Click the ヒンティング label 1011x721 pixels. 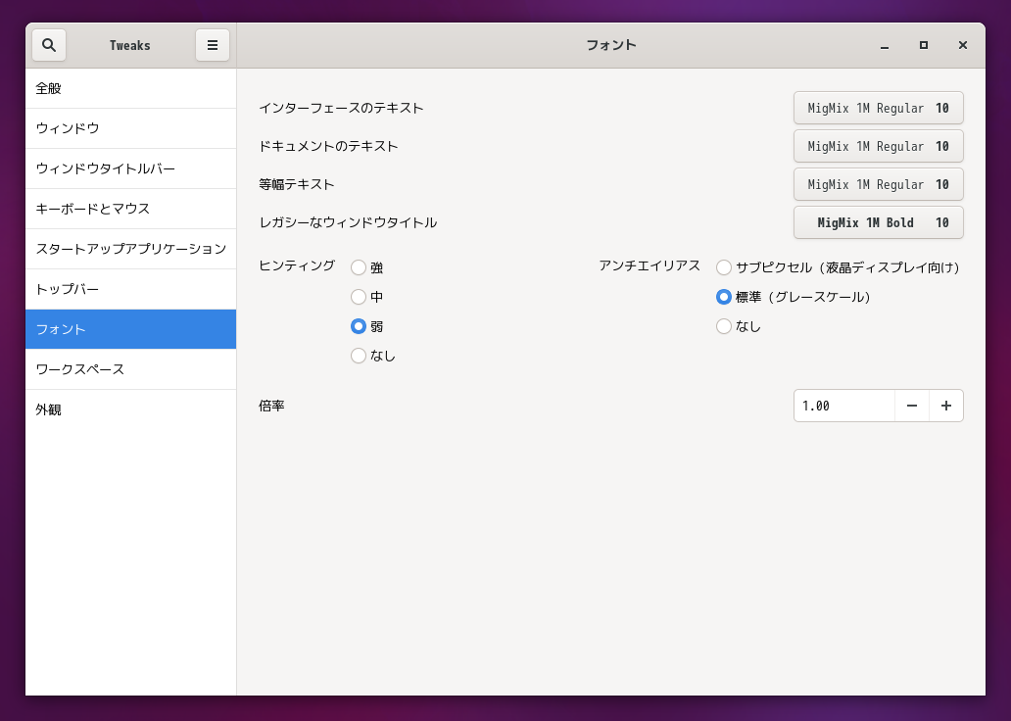pos(297,265)
